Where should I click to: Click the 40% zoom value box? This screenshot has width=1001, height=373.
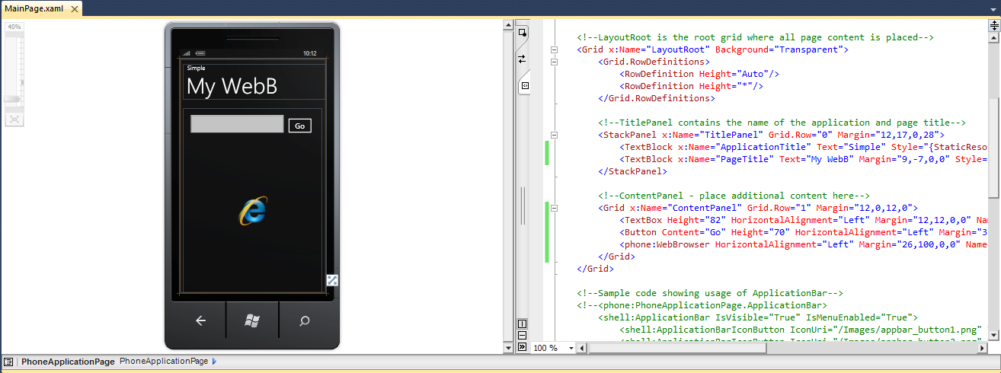pyautogui.click(x=14, y=27)
